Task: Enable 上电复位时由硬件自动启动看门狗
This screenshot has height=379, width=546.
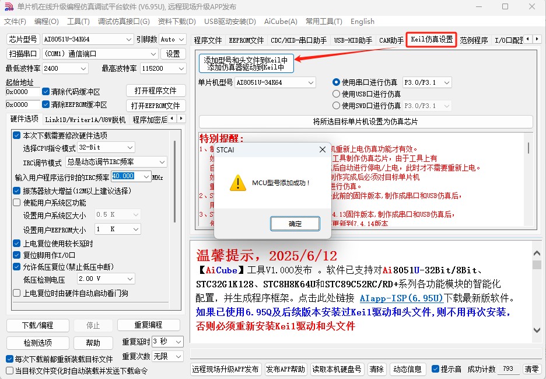Action: (x=16, y=293)
